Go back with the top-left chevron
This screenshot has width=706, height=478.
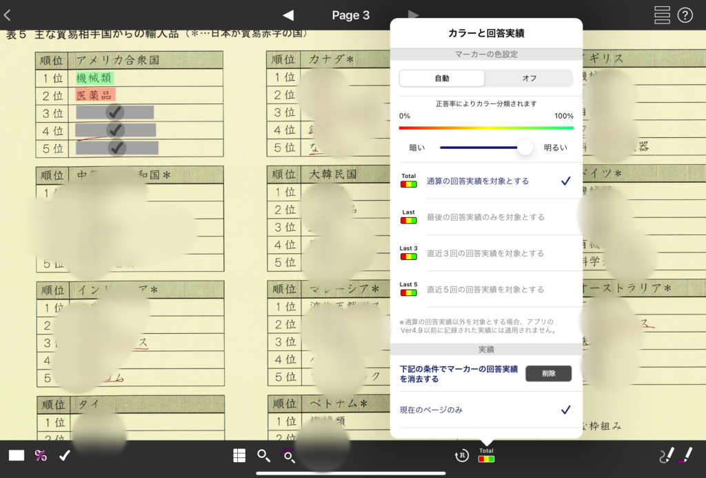point(8,15)
